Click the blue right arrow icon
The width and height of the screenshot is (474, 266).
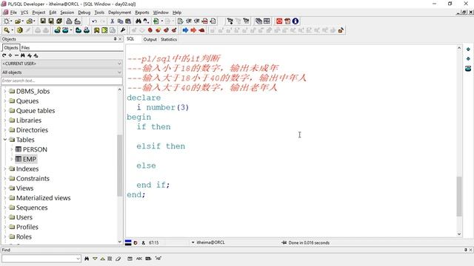(x=185, y=30)
